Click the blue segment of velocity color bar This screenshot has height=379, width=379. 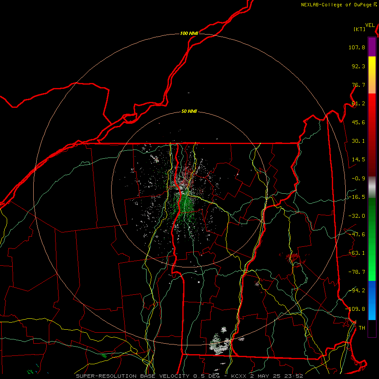click(x=372, y=300)
